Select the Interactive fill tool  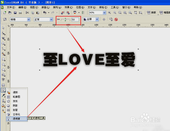(x=3, y=111)
